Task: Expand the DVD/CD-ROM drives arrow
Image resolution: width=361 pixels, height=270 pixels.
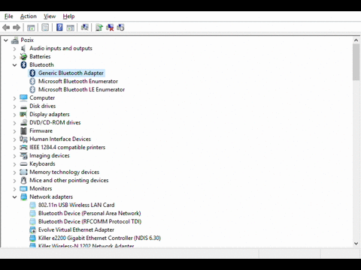Action: 14,123
